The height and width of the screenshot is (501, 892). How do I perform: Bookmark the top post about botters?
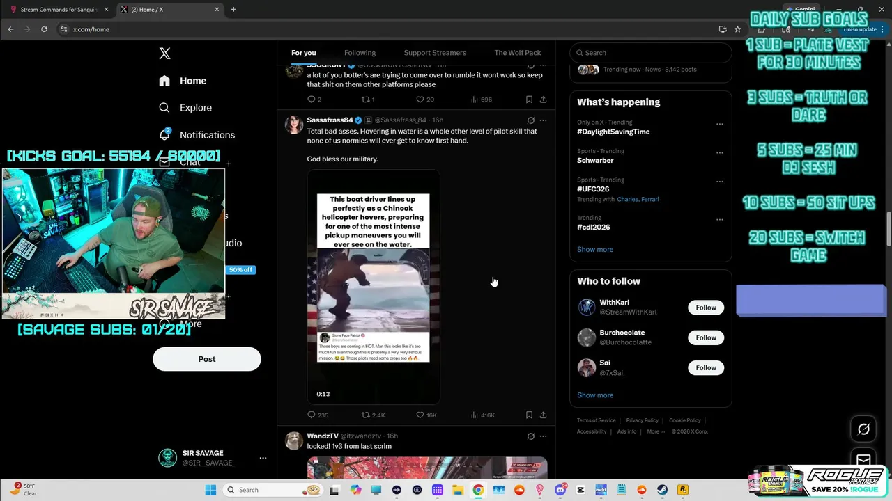(529, 100)
